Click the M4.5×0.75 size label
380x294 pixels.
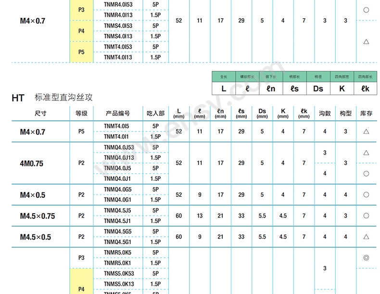pyautogui.click(x=38, y=216)
